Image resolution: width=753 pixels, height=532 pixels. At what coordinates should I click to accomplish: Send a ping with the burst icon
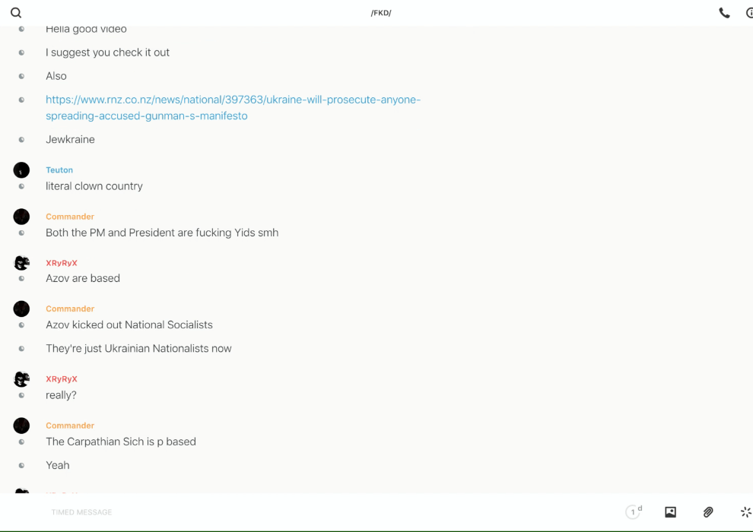click(x=745, y=512)
